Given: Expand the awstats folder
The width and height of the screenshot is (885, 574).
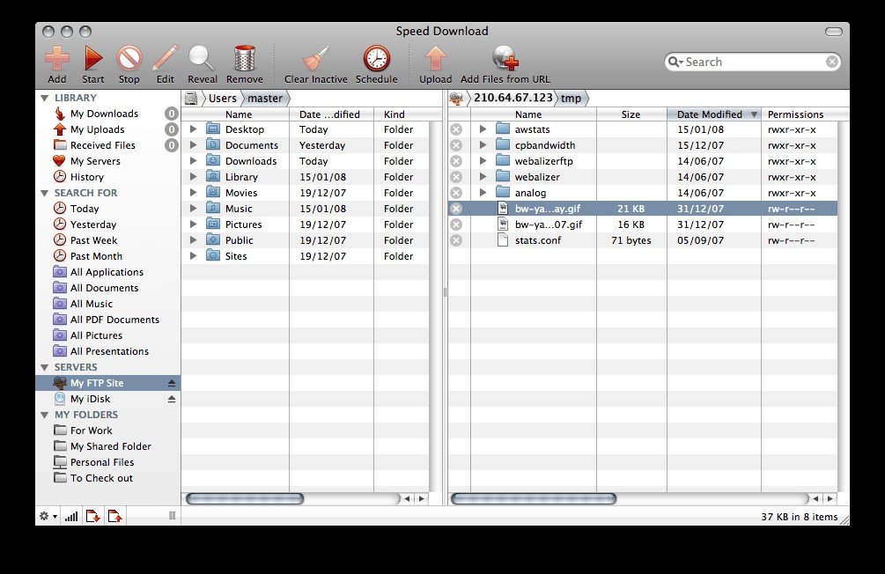Looking at the screenshot, I should (x=483, y=129).
